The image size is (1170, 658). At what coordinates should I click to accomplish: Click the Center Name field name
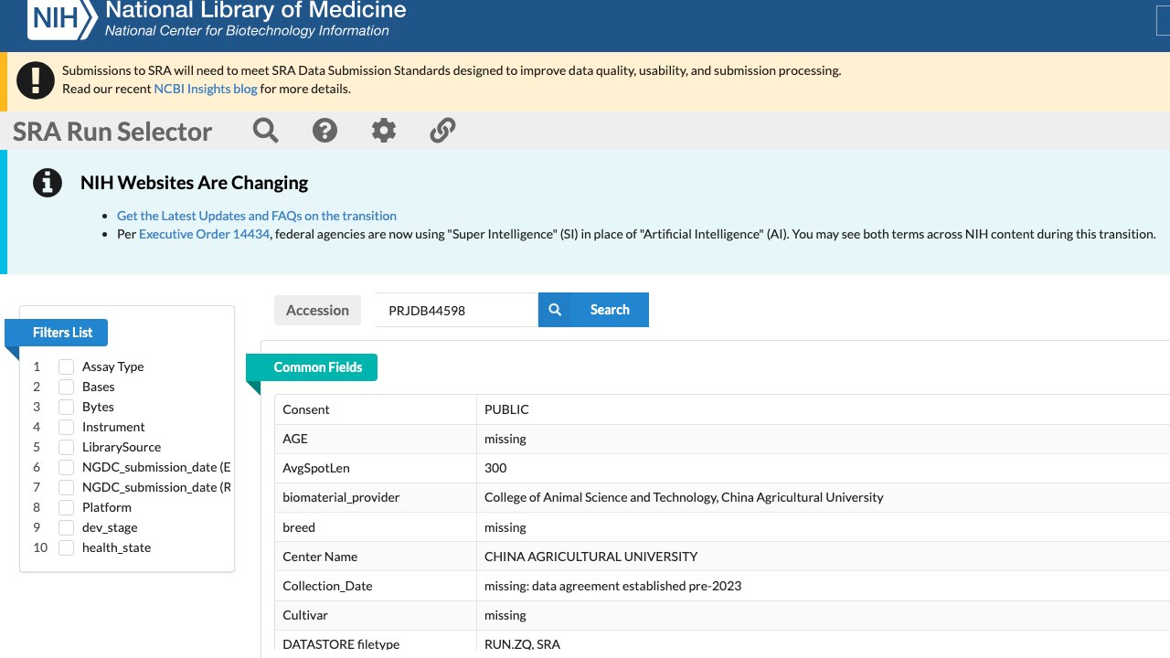tap(320, 556)
